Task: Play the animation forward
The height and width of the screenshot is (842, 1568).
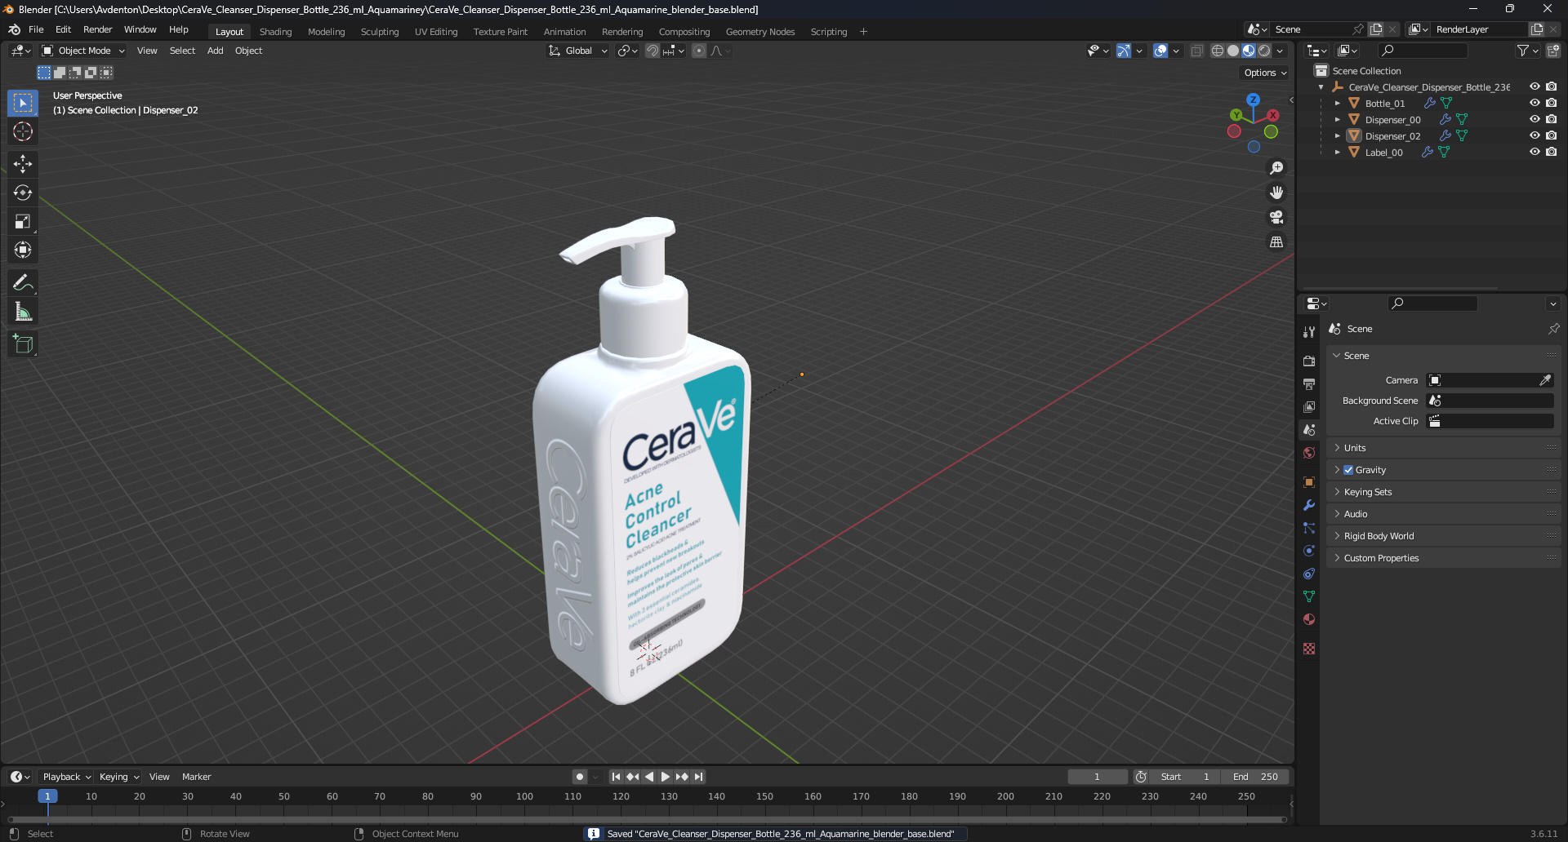Action: coord(666,777)
